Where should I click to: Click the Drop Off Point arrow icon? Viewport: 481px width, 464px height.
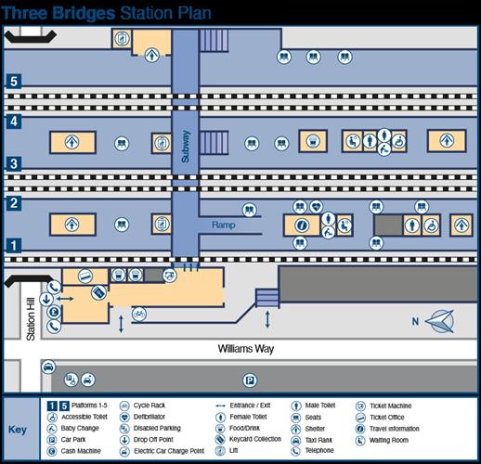[x=46, y=299]
